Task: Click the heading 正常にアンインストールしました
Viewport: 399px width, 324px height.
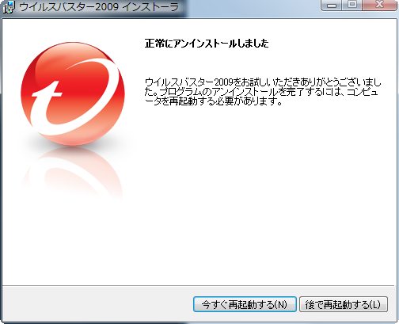Action: click(x=207, y=44)
